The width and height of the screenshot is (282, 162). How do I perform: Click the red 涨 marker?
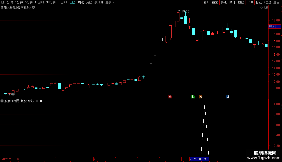point(170,97)
